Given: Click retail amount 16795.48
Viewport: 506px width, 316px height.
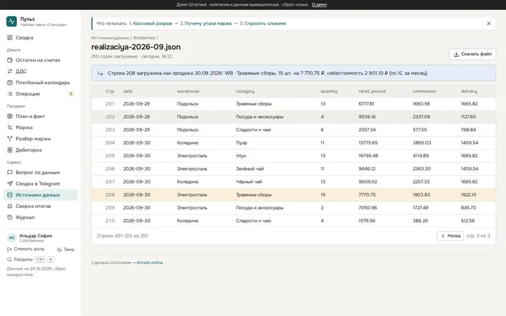Looking at the screenshot, I should pyautogui.click(x=368, y=156).
